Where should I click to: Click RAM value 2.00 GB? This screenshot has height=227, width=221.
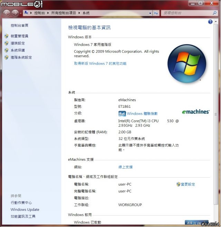pos(125,132)
